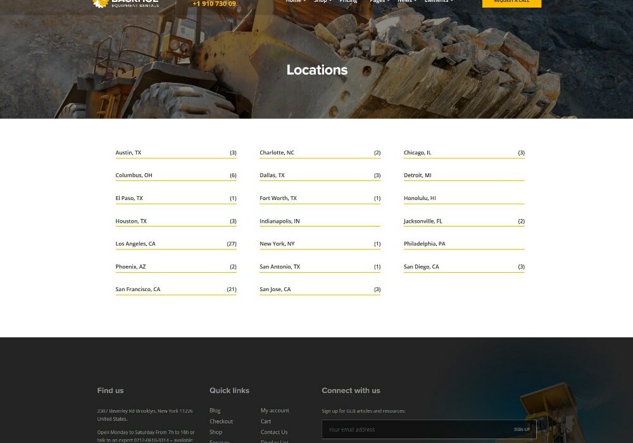Open the Jacksonville, FL location
Image resolution: width=633 pixels, height=443 pixels.
423,221
